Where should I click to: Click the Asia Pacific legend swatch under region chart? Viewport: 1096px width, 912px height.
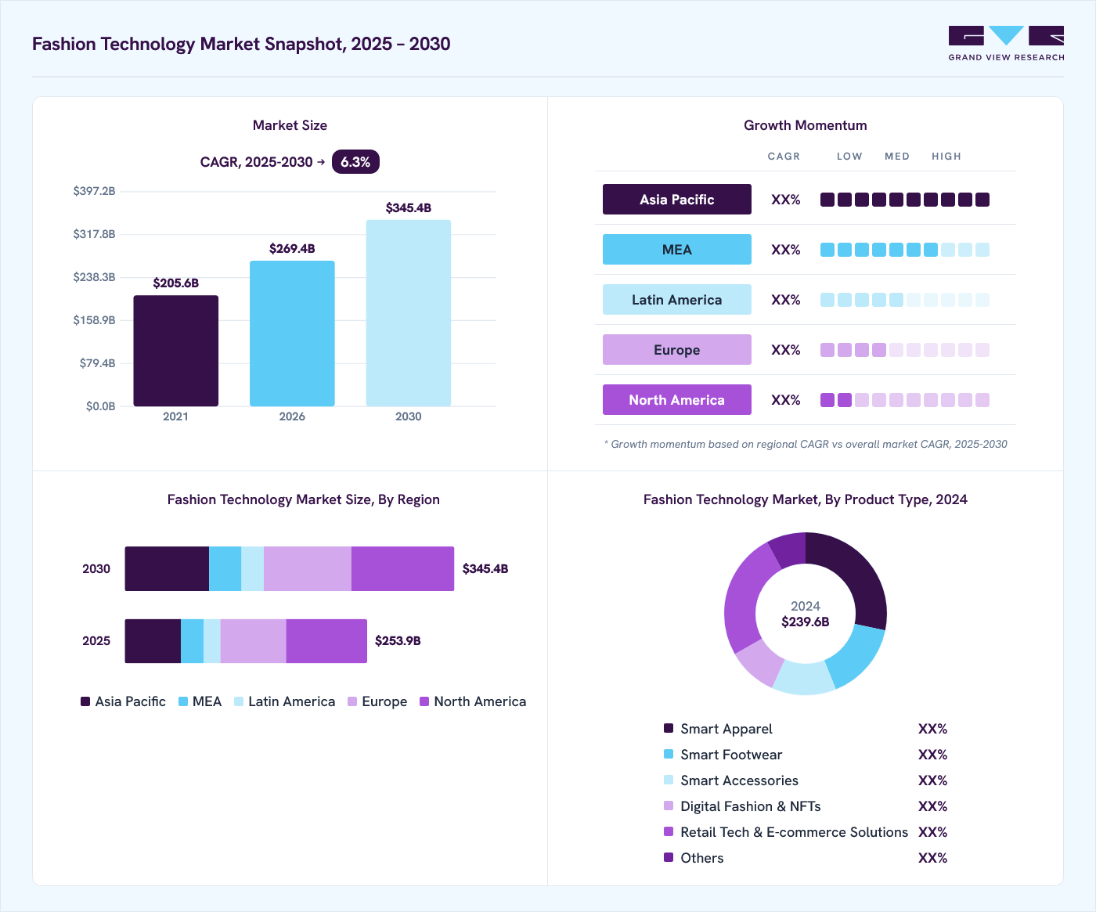85,701
